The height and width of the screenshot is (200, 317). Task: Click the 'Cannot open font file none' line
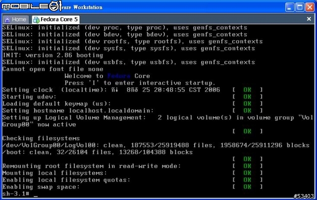click(53, 69)
